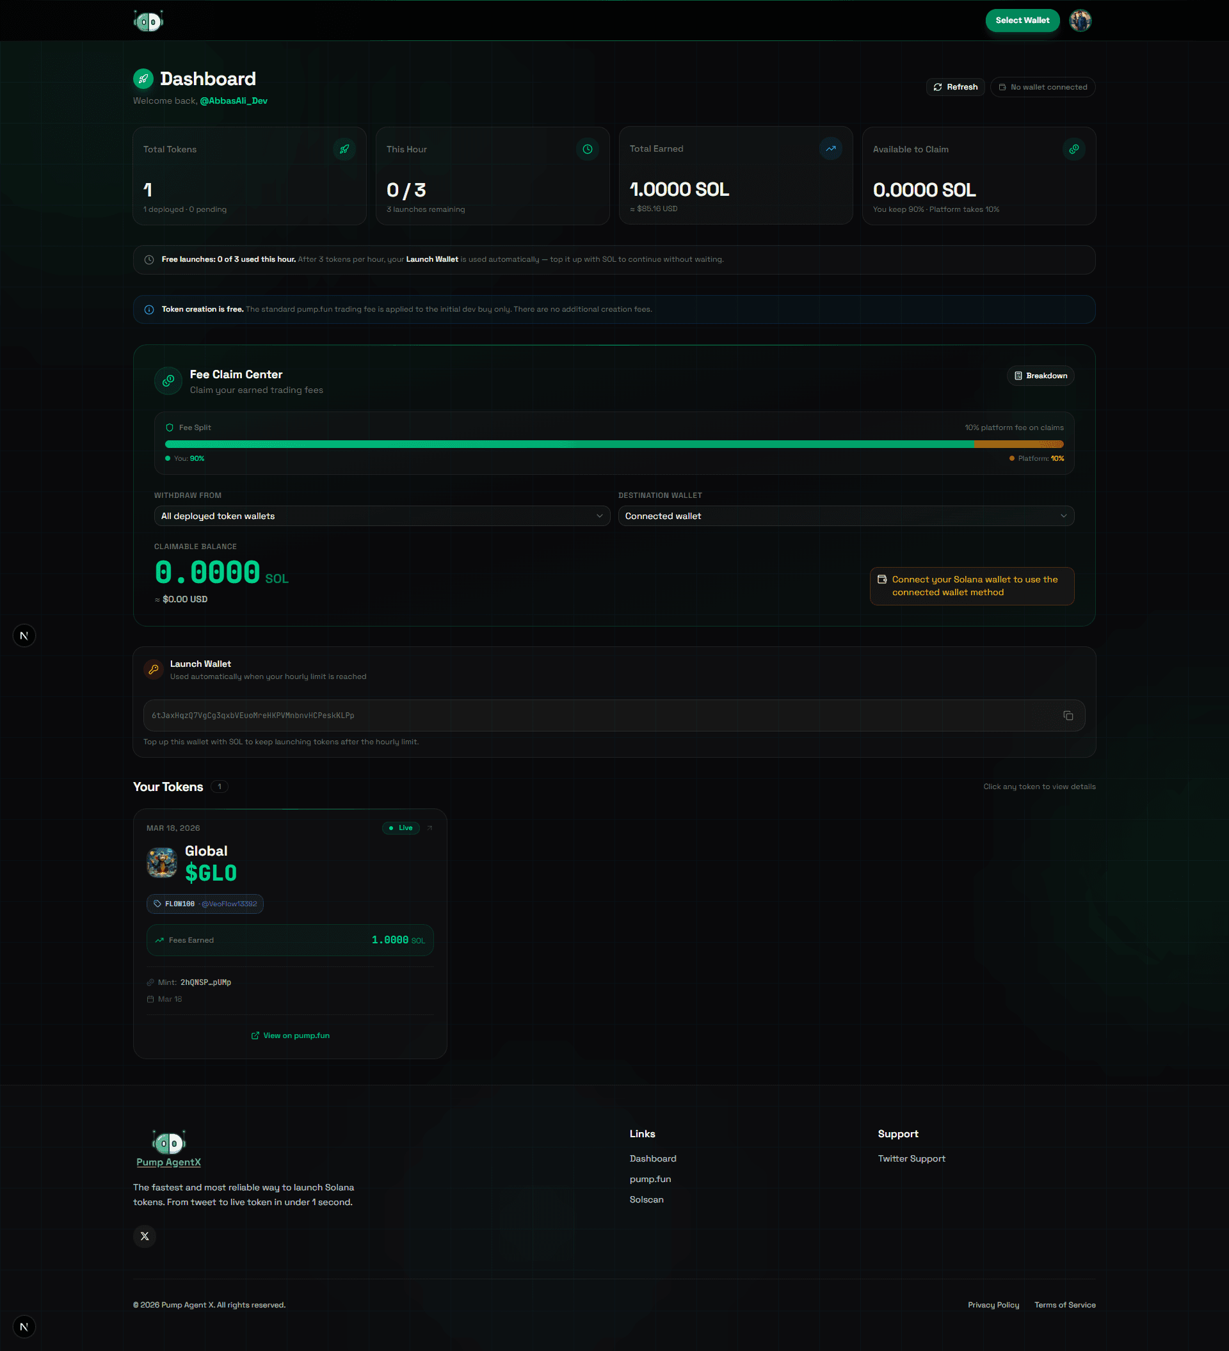Screen dimensions: 1229x1351
Task: Click the clock icon in This Hour card
Action: pos(588,148)
